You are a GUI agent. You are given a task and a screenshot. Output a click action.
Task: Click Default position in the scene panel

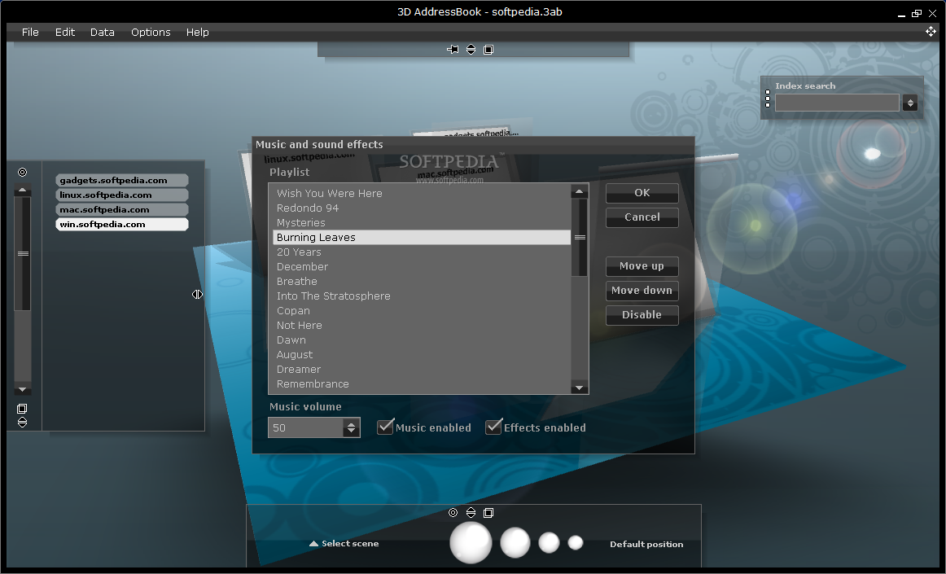pyautogui.click(x=646, y=544)
